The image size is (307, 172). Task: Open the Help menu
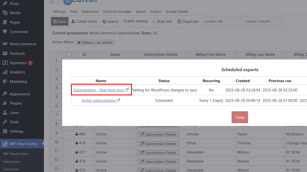74,11
